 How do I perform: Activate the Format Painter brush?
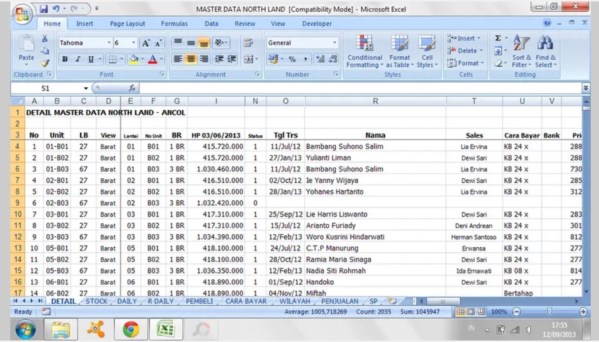tap(45, 63)
